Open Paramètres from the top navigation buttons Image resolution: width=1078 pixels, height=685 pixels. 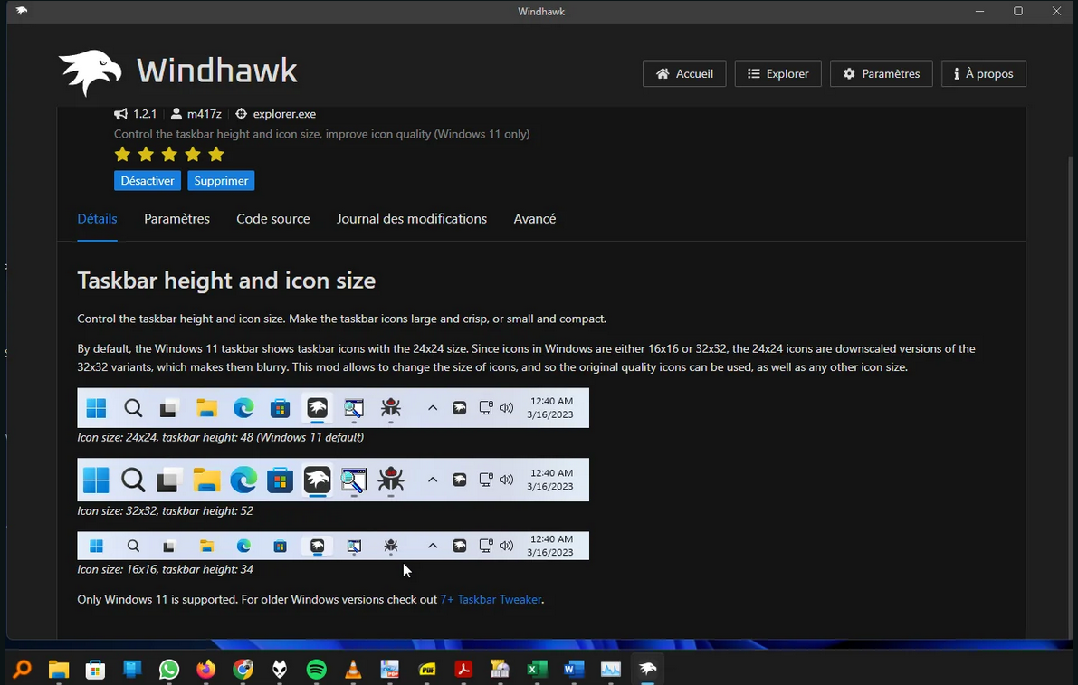pyautogui.click(x=881, y=73)
